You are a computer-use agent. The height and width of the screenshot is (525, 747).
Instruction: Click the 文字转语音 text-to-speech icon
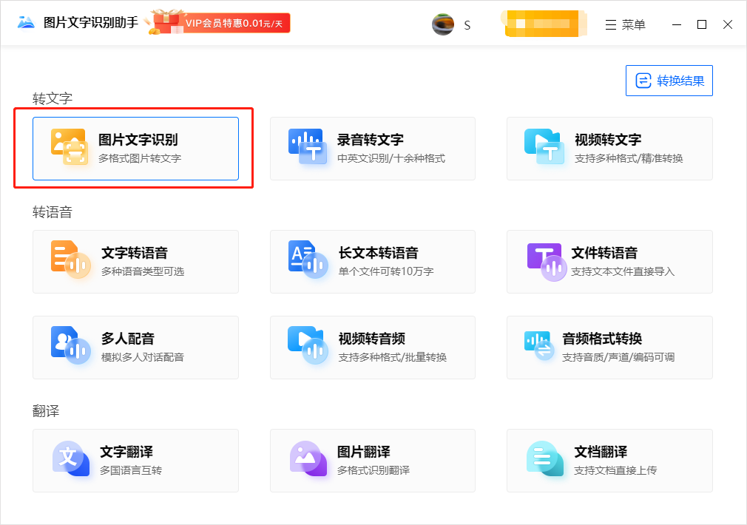click(70, 260)
